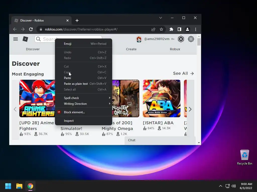257x192 pixels.
Task: Open the taskbar volume icon
Action: click(234, 186)
